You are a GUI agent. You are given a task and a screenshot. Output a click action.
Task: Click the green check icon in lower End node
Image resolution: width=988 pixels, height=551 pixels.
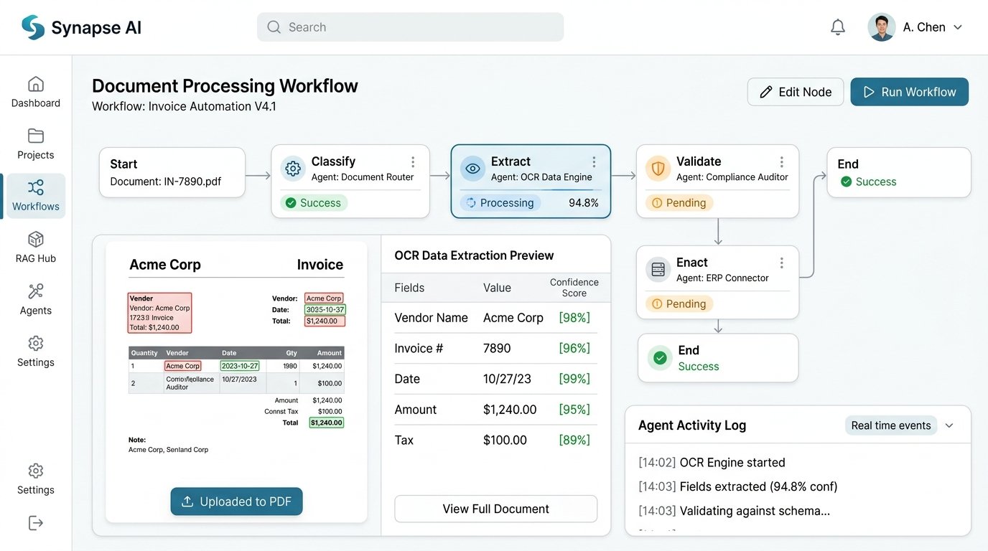point(659,358)
